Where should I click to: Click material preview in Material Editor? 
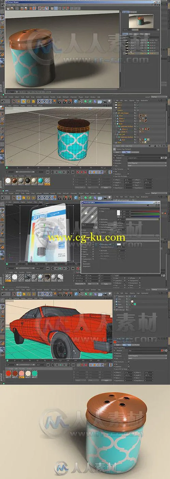point(89,215)
